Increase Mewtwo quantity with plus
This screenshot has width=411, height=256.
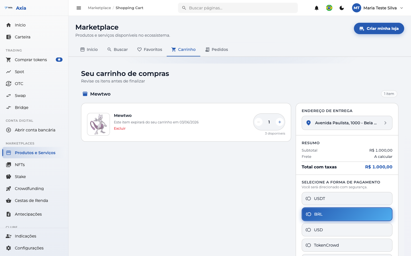280,122
